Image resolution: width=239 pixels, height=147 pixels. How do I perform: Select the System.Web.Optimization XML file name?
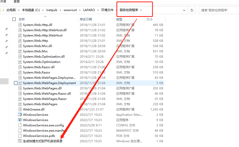tap(42, 62)
